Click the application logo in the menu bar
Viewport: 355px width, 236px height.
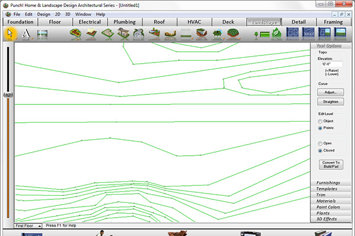pyautogui.click(x=8, y=14)
